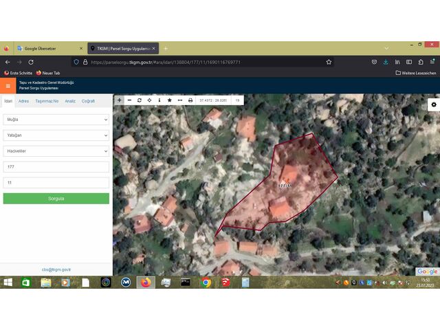This screenshot has height=330, width=440.
Task: Click the cbs@tkgm.gov.tr email link
Action: point(56,270)
